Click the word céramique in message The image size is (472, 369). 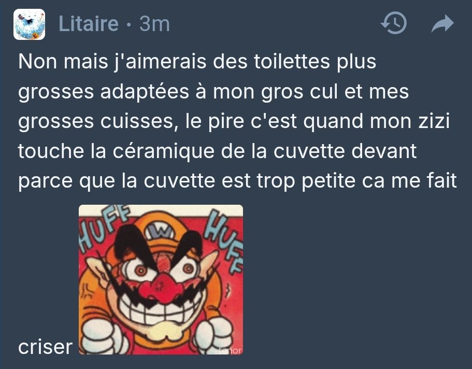[x=163, y=151]
